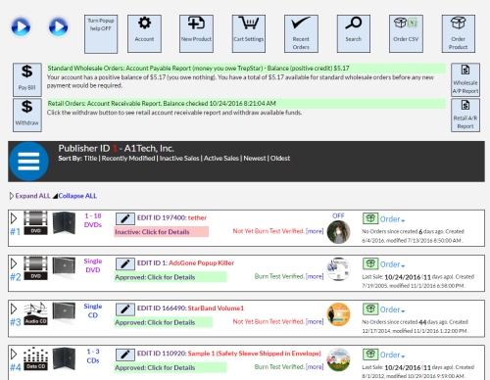
Task: Open the Order CSV button
Action: (406, 33)
